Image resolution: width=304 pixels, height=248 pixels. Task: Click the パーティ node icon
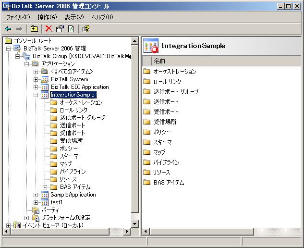(36, 210)
